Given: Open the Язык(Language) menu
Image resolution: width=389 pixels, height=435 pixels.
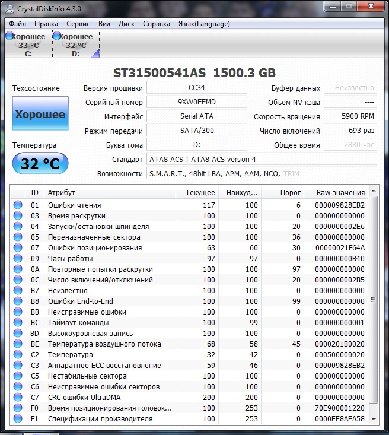Looking at the screenshot, I should [204, 24].
